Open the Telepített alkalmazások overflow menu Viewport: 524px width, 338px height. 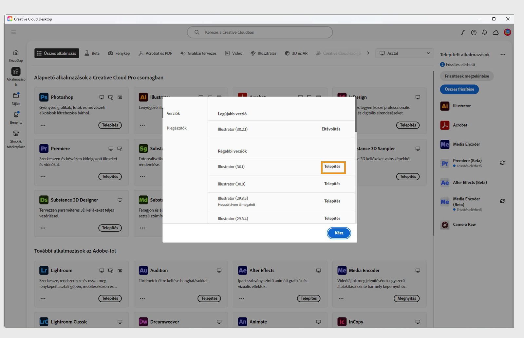pos(503,54)
